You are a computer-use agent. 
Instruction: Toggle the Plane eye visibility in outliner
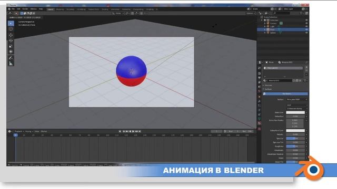306,29
